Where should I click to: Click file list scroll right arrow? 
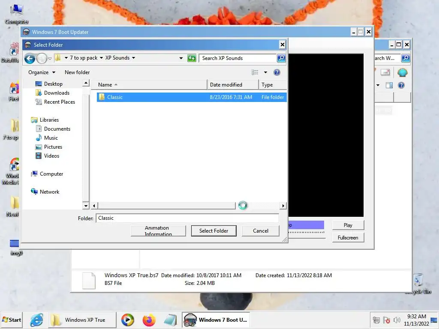click(x=283, y=206)
